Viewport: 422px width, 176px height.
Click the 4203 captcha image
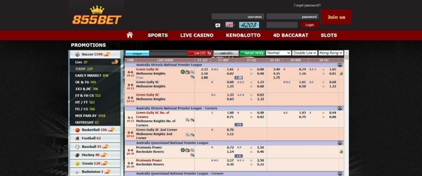[249, 25]
